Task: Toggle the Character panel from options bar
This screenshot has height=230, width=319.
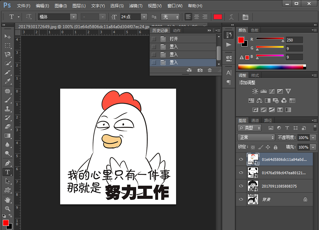Action: [x=244, y=16]
